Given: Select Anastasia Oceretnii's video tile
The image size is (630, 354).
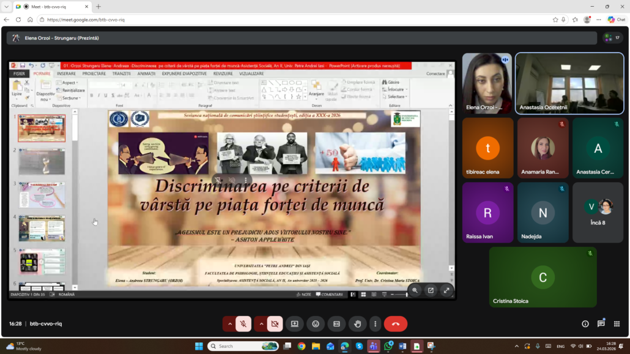Looking at the screenshot, I should pyautogui.click(x=569, y=84).
